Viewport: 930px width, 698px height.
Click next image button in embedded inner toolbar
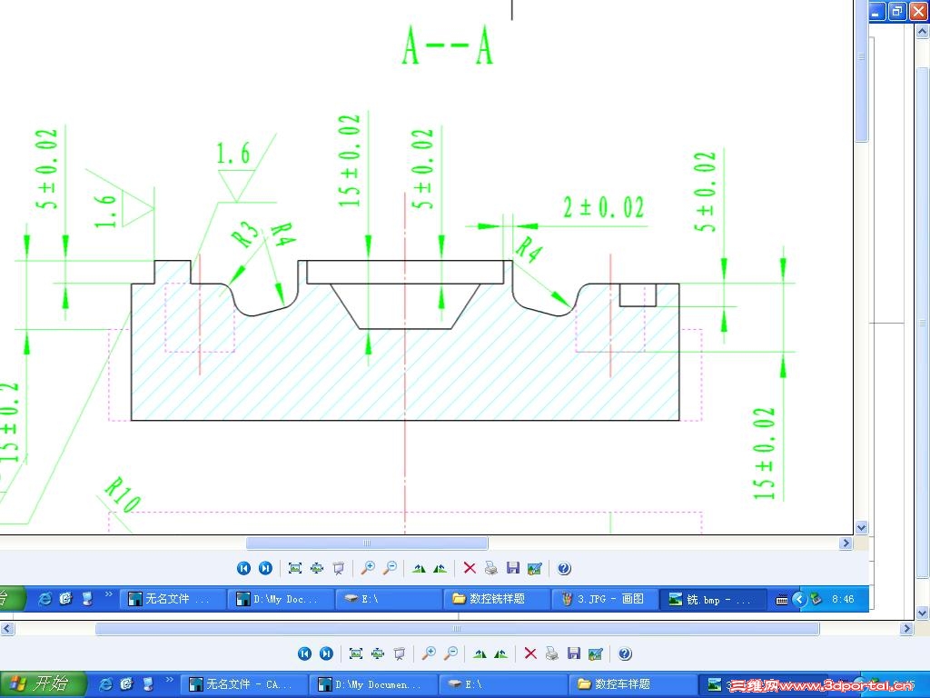265,568
